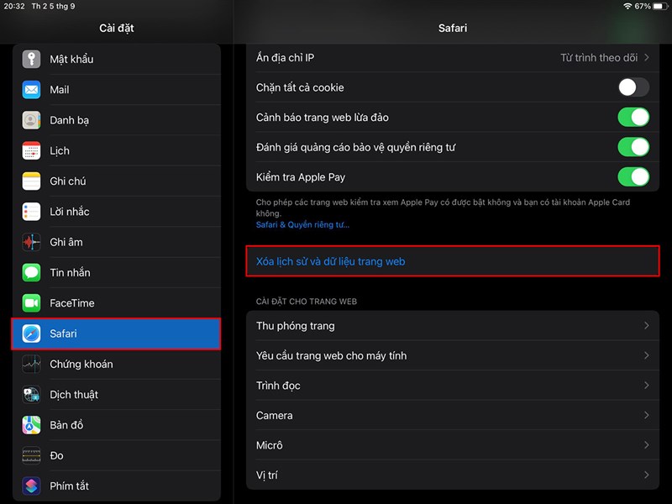Open the Tin nhắn (Messages) icon

coord(31,272)
